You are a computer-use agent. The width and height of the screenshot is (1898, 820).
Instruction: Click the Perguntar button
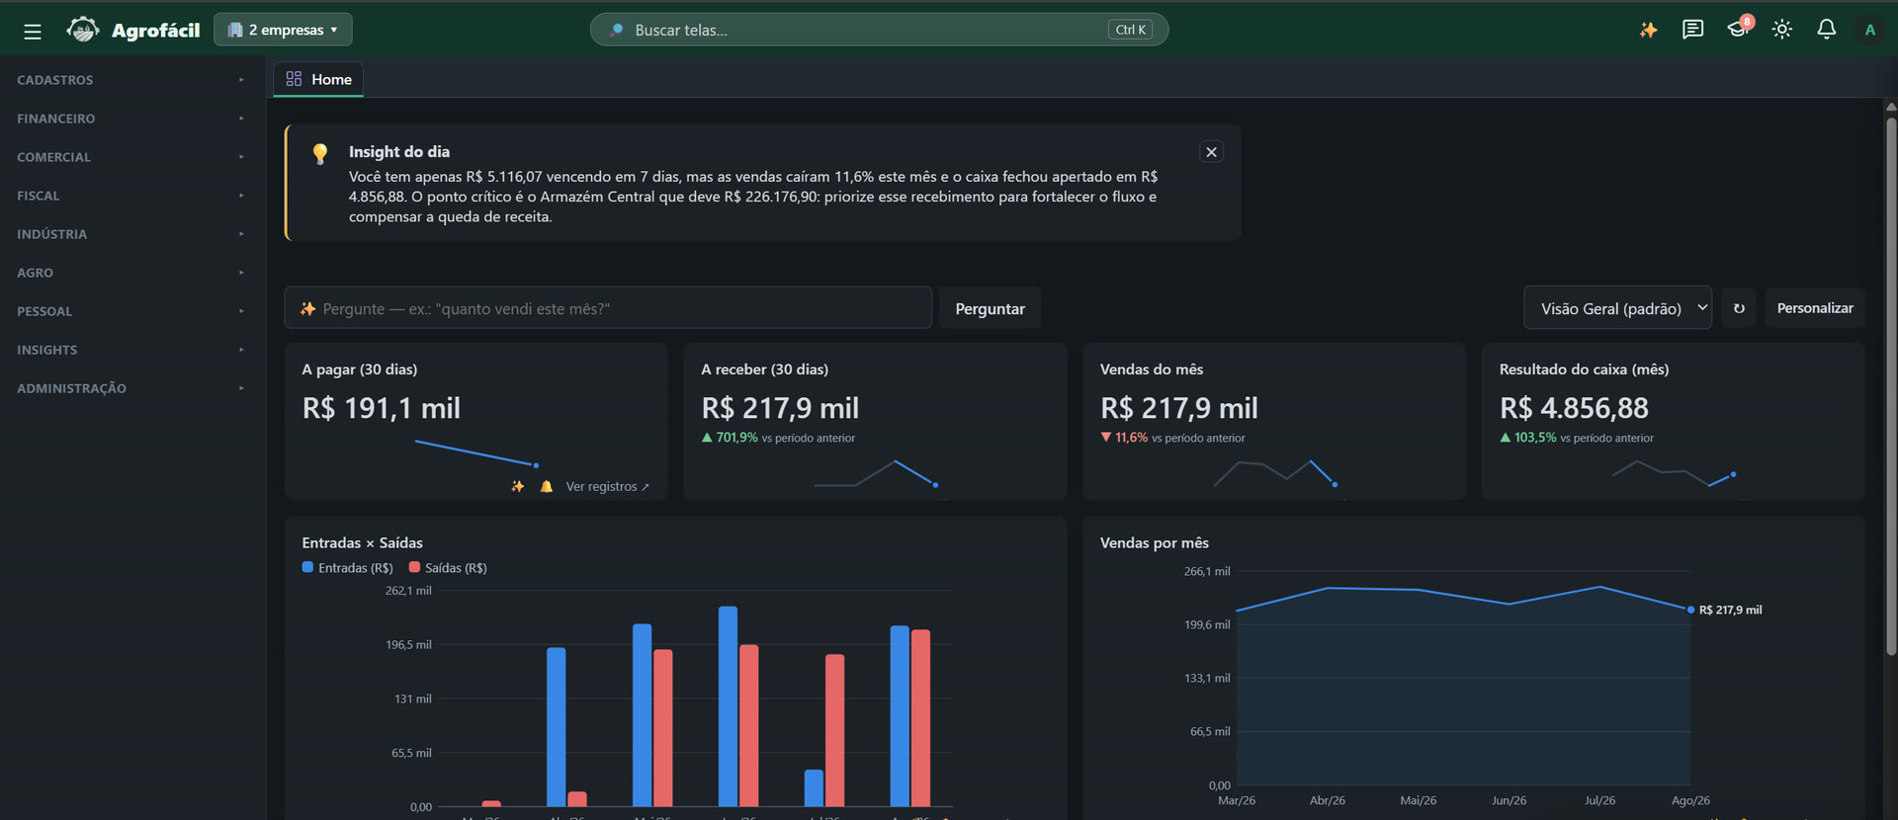point(990,308)
